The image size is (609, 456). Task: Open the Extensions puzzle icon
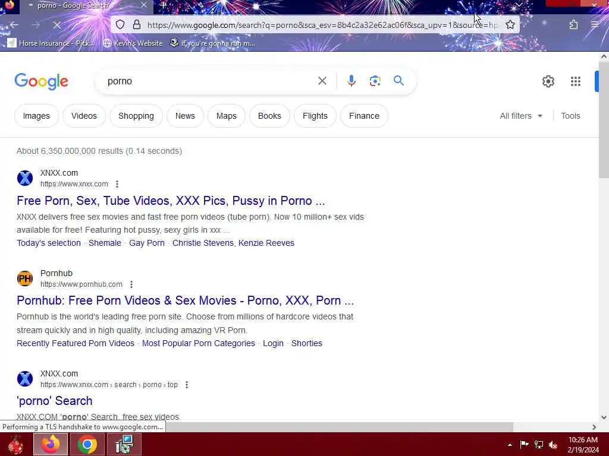click(574, 25)
